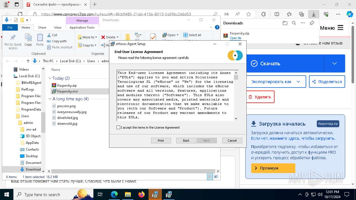The image size is (356, 200).
Task: Expand download options arrow beside Скачать
Action: pos(334,63)
